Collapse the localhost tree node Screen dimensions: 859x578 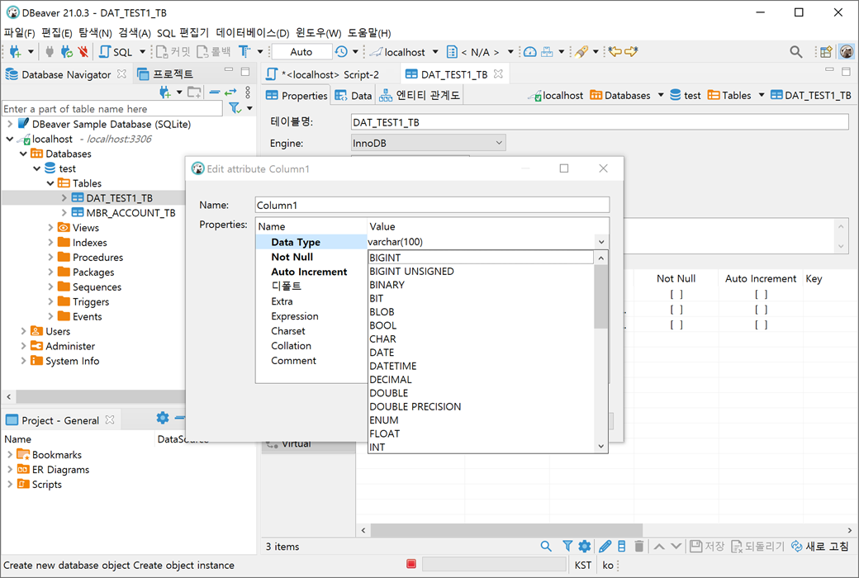[10, 140]
